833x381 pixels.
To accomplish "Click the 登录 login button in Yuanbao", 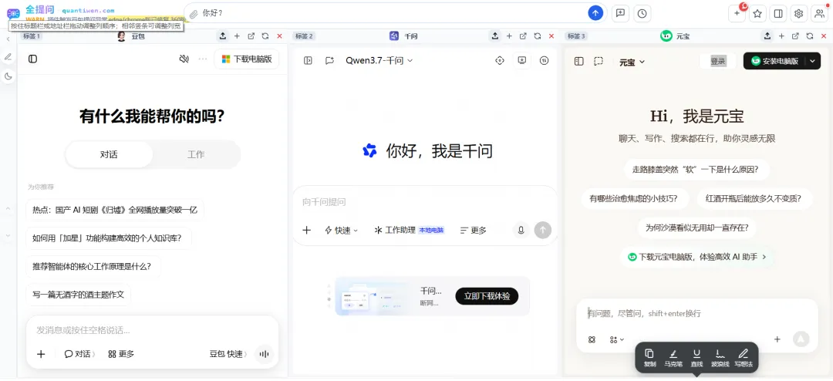I will [x=718, y=61].
